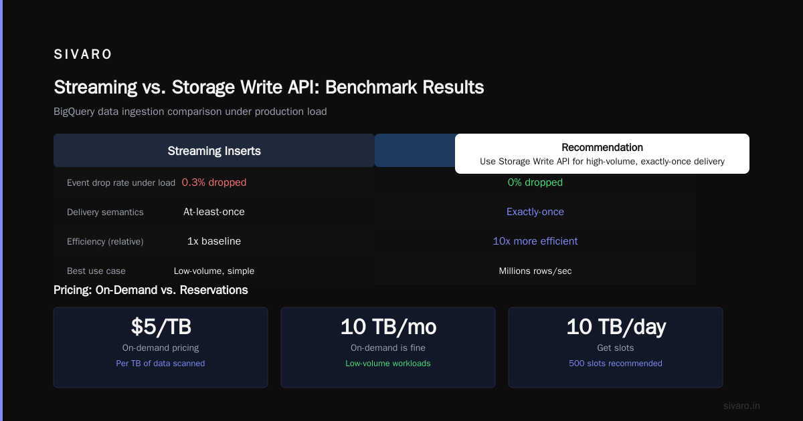Click the '$5/TB' pricing figure

(x=161, y=327)
